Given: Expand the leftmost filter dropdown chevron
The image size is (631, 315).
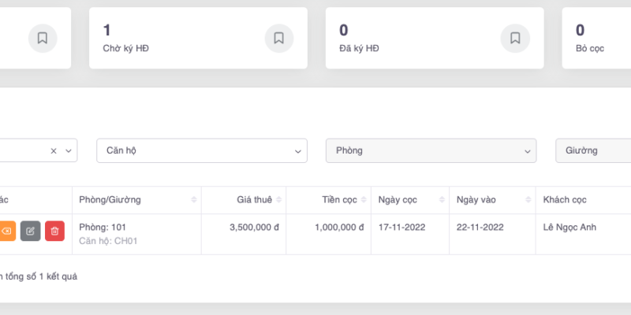Looking at the screenshot, I should (x=69, y=150).
